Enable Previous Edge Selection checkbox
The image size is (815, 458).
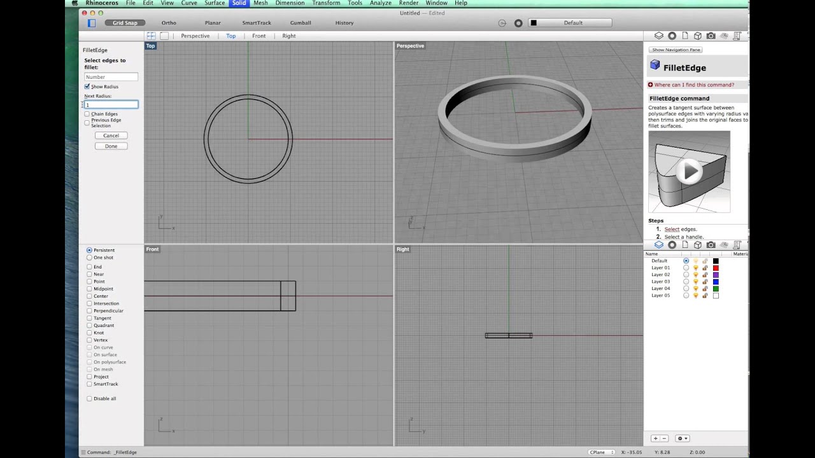(87, 123)
